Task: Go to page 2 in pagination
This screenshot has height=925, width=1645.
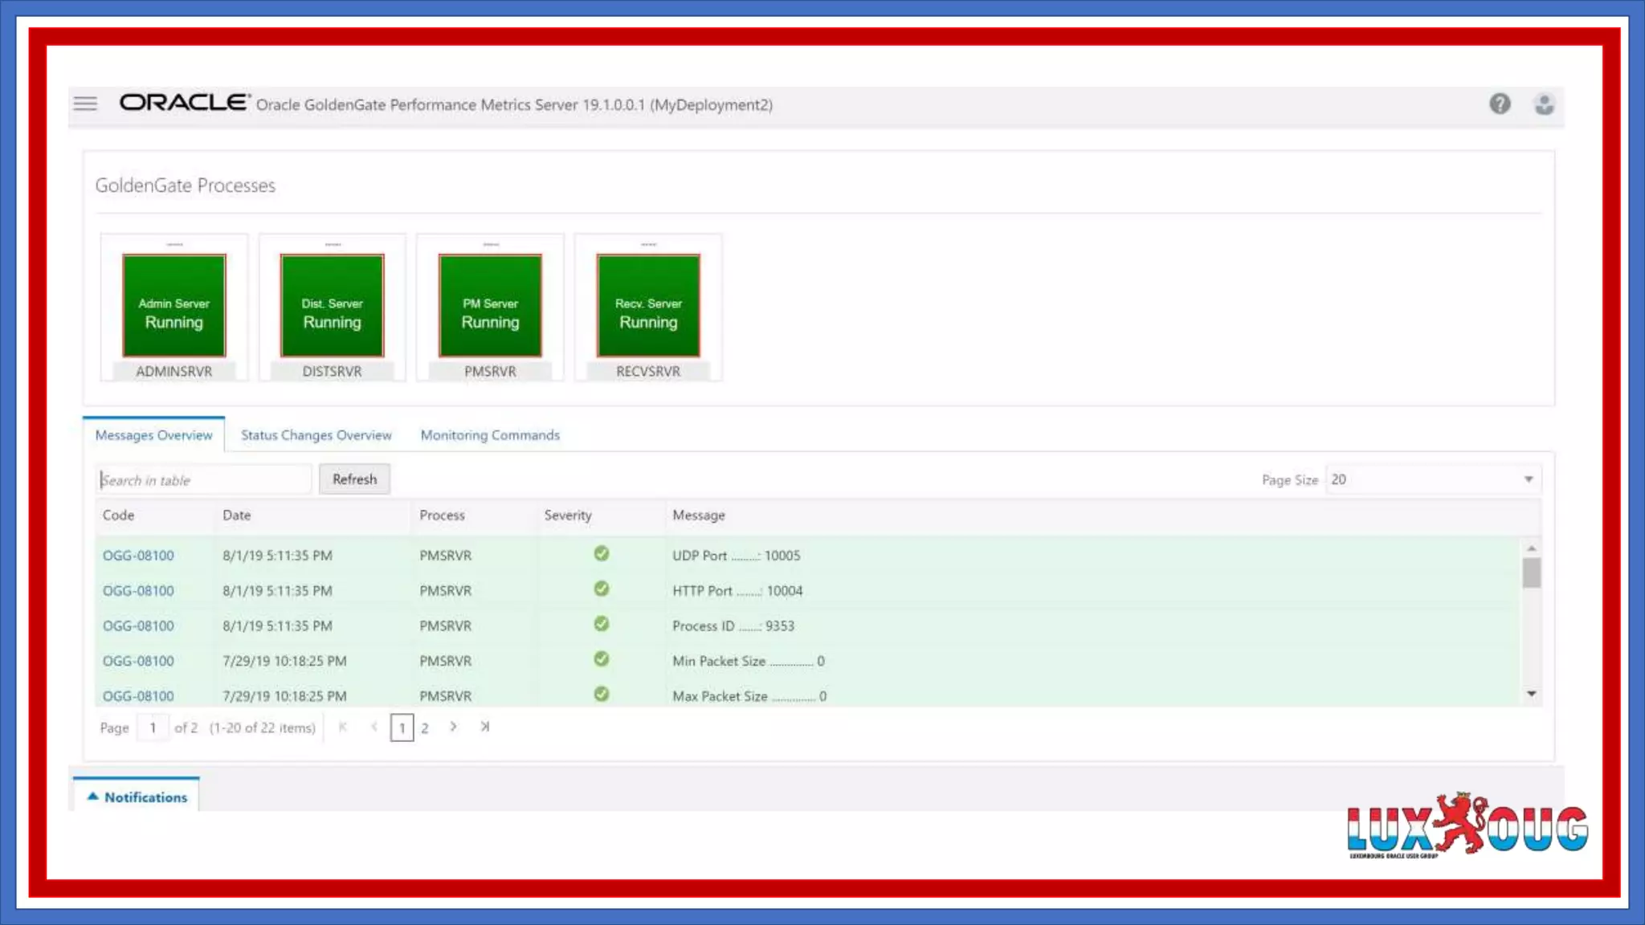Action: (x=425, y=728)
